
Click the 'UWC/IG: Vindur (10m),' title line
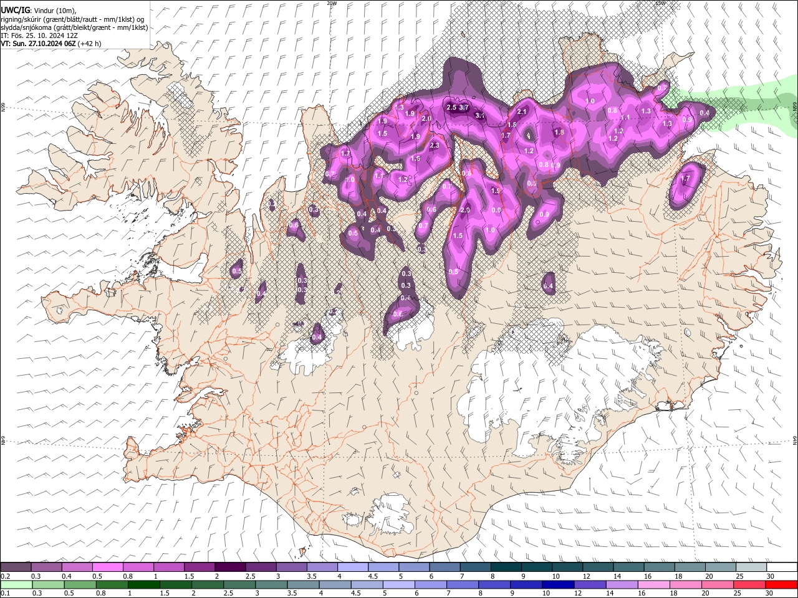pos(39,11)
